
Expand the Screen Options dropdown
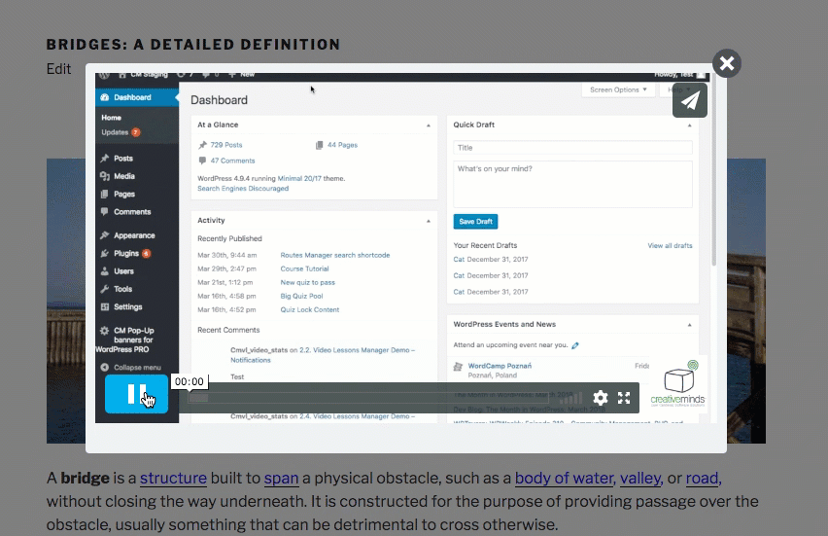tap(618, 89)
